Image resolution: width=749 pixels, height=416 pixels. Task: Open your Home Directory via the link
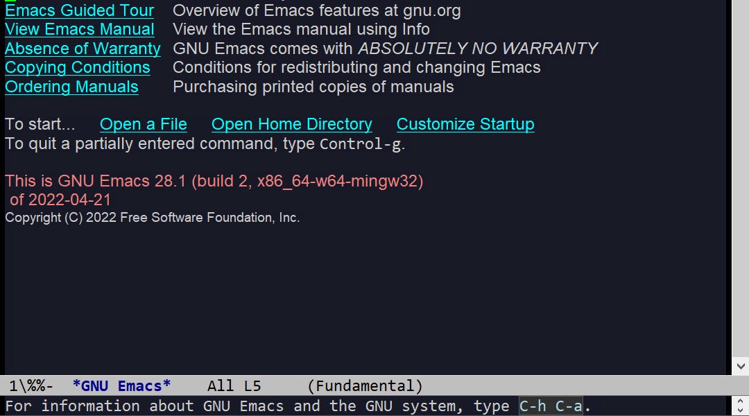click(291, 124)
